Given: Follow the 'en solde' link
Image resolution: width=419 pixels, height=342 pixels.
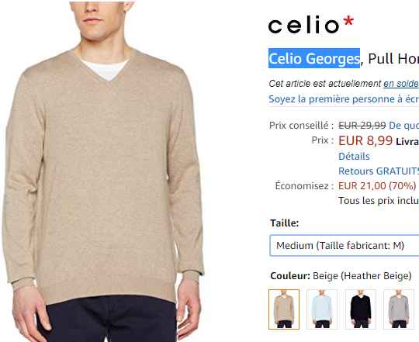Looking at the screenshot, I should click(x=401, y=84).
